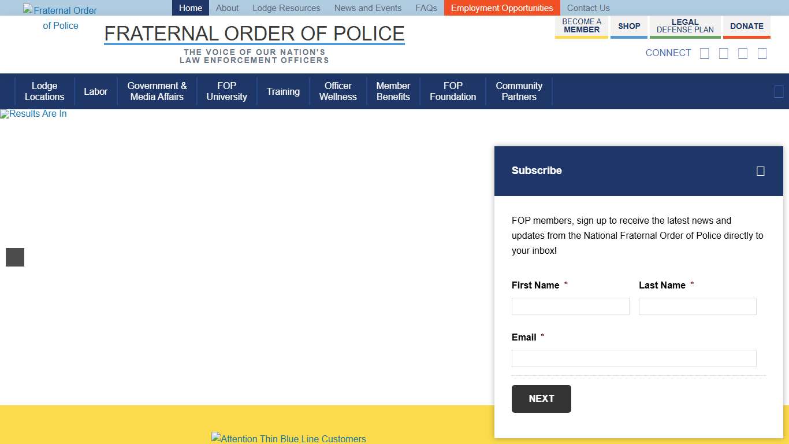Screen dimensions: 789x444
Task: Open the search icon in the navigation bar
Action: click(779, 91)
